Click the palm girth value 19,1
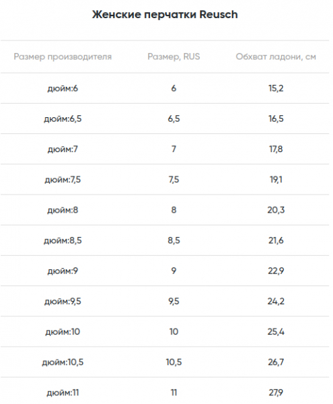 (x=276, y=180)
